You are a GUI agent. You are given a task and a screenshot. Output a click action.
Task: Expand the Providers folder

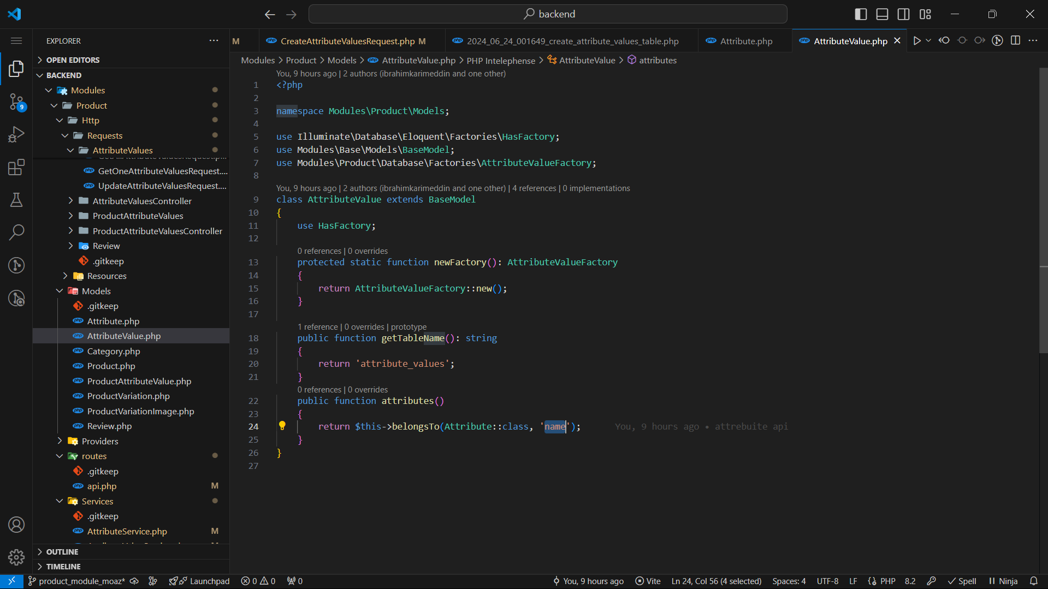coord(99,441)
